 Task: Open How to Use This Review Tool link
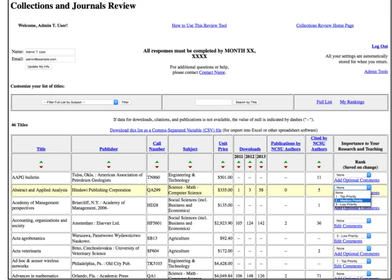[199, 26]
